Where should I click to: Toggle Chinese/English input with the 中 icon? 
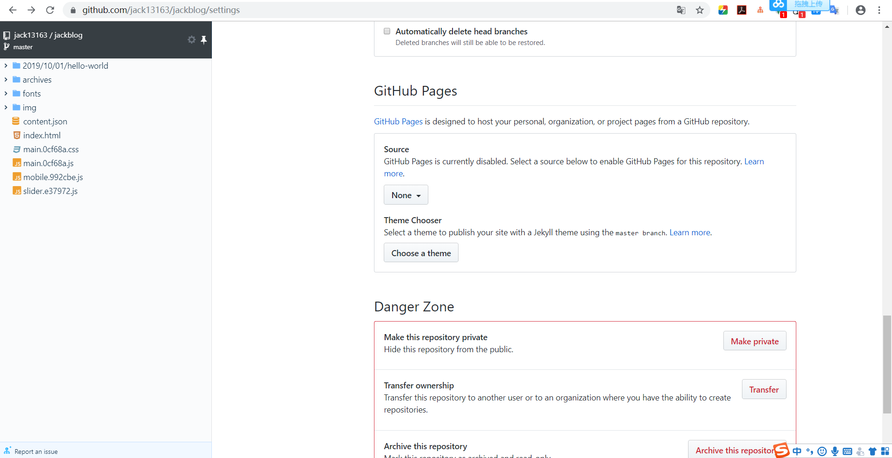tap(797, 451)
